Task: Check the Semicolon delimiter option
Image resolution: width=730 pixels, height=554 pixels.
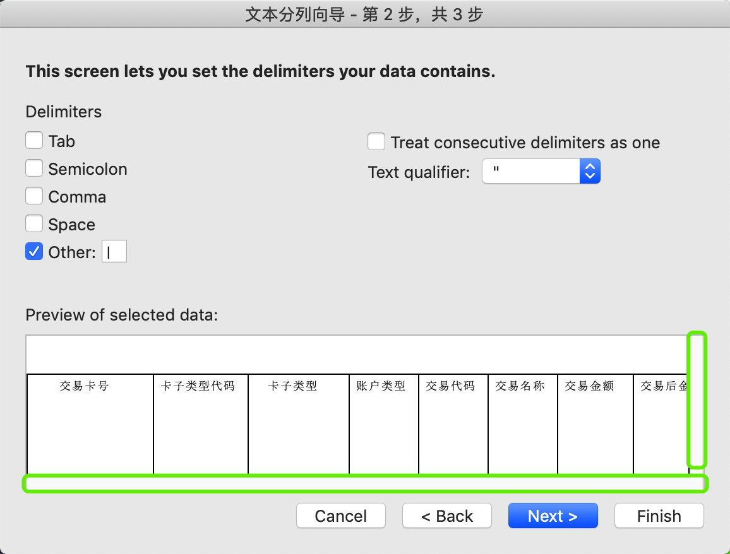Action: pyautogui.click(x=34, y=168)
